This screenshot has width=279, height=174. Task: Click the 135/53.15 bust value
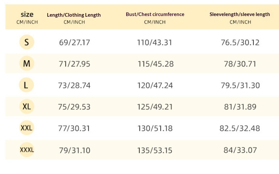(155, 150)
